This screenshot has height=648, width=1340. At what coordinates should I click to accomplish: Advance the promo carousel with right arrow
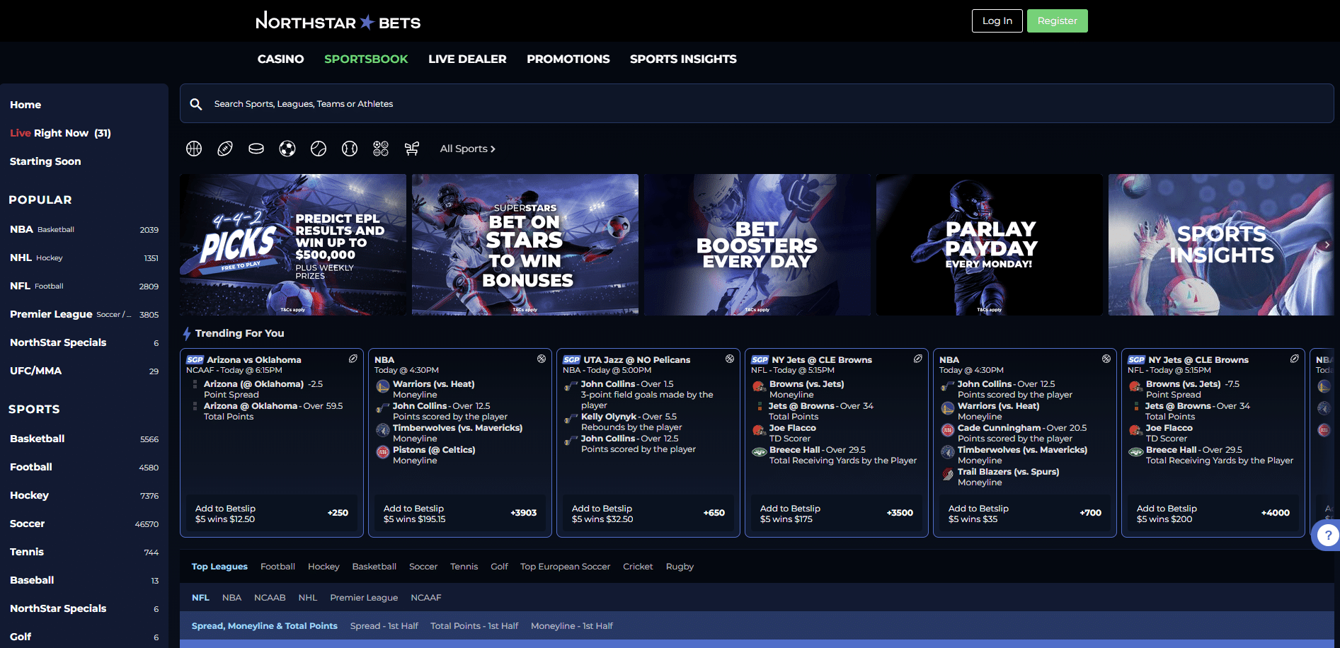point(1327,245)
